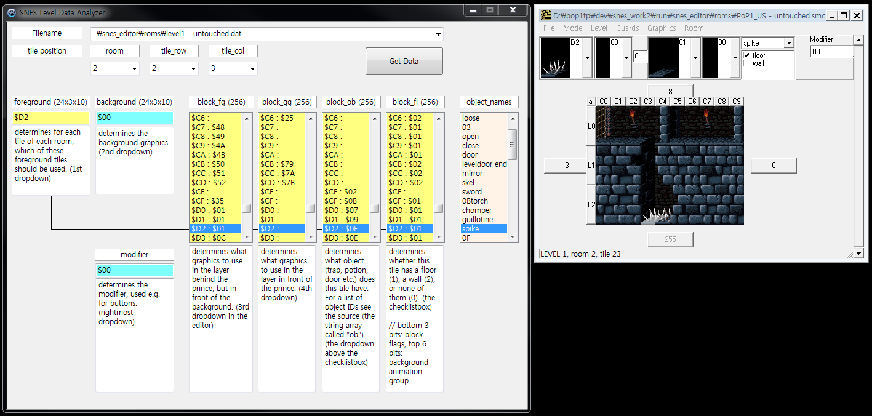Open the background 00 tile dropdown arrow
Screen dimensions: 872x416
point(626,58)
